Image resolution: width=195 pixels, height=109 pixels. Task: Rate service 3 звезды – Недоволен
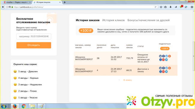28,85
